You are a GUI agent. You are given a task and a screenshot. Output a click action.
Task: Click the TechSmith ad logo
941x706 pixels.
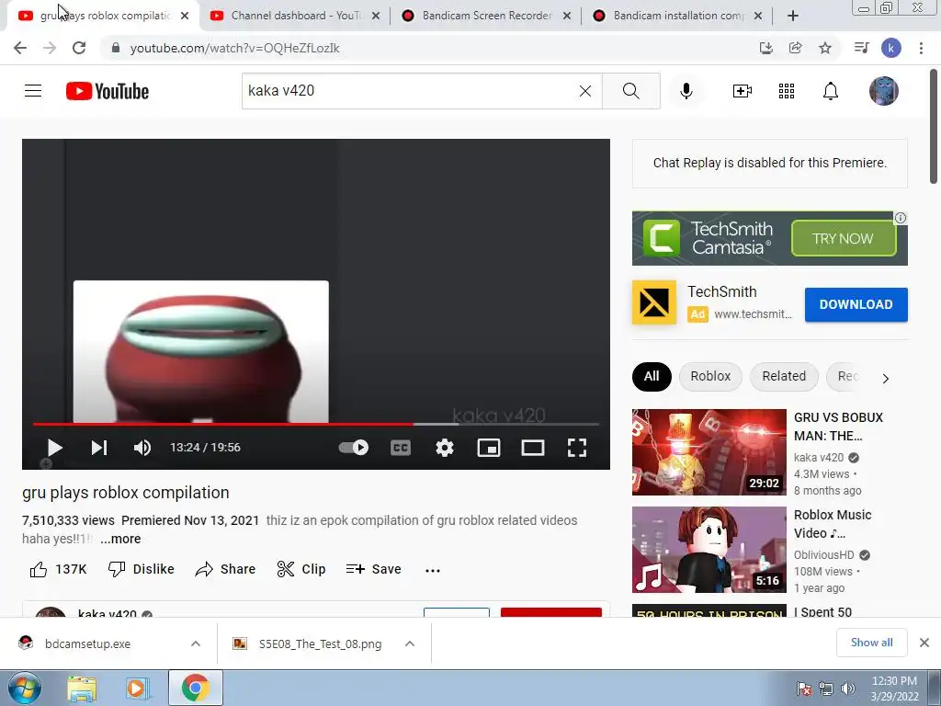pyautogui.click(x=654, y=302)
